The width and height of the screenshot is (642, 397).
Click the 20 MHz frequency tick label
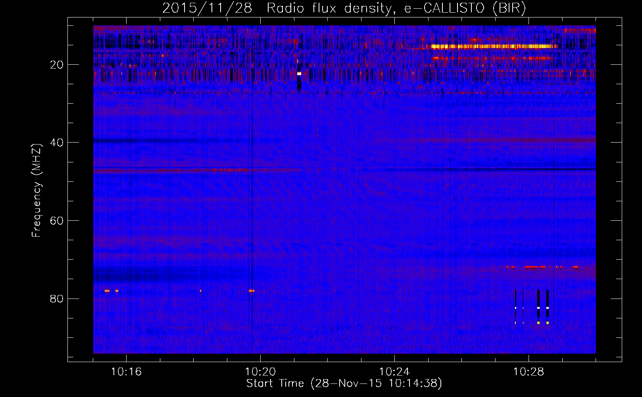(57, 65)
